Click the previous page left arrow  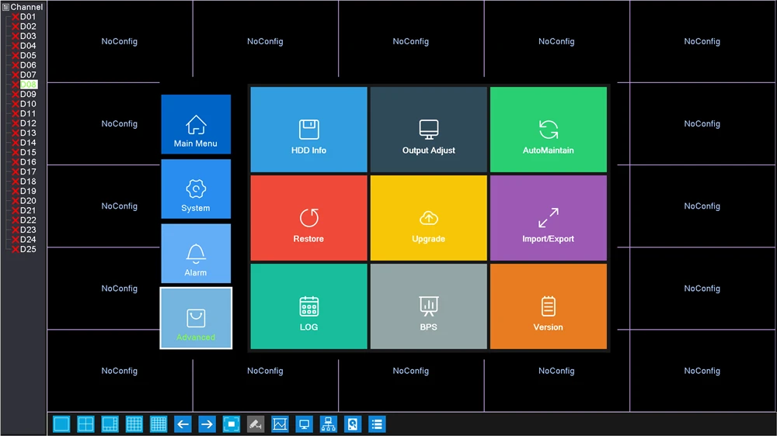pos(183,424)
